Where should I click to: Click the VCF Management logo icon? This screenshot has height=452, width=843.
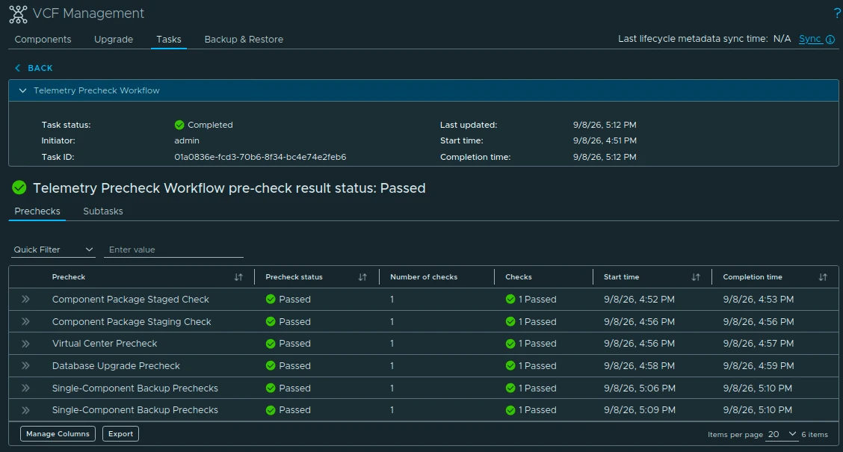[18, 14]
